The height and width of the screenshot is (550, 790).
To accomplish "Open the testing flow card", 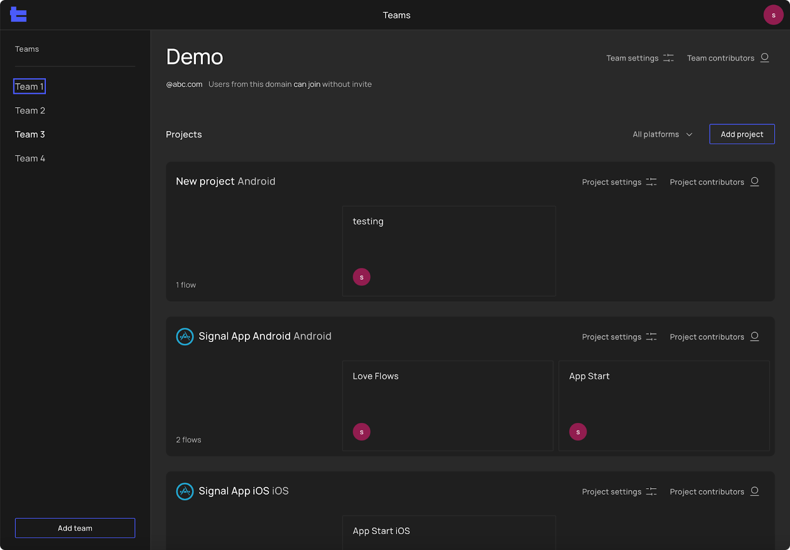I will pyautogui.click(x=449, y=251).
